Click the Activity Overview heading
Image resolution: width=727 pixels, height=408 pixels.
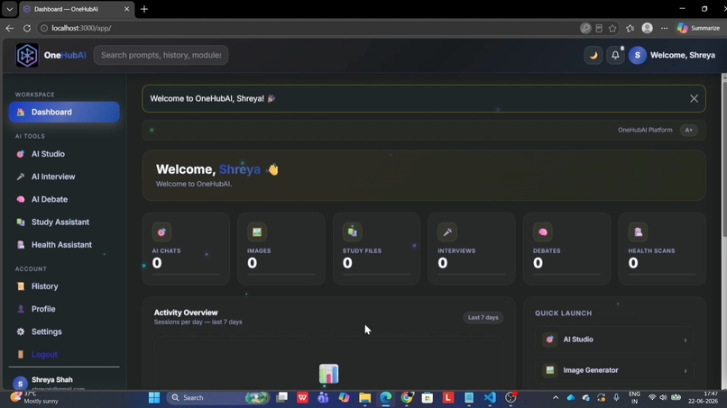point(186,313)
